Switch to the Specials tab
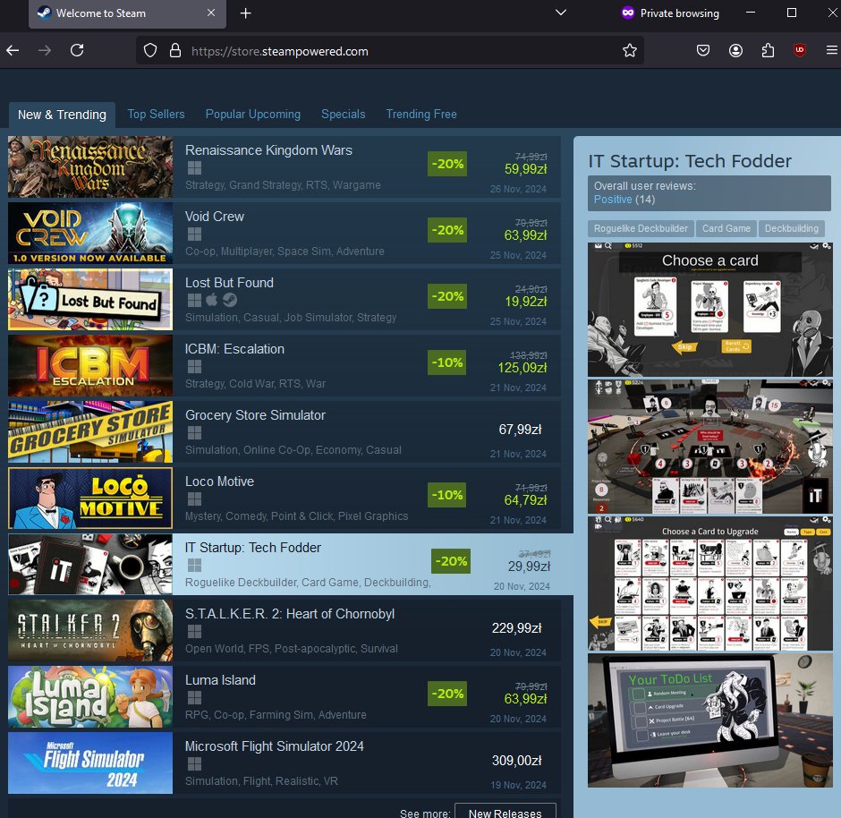 coord(344,115)
